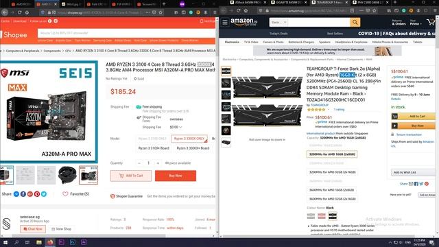This screenshot has height=247, width=439.
Task: Select the Ryzen 3 3100+ Board model option
Action: pos(154,148)
